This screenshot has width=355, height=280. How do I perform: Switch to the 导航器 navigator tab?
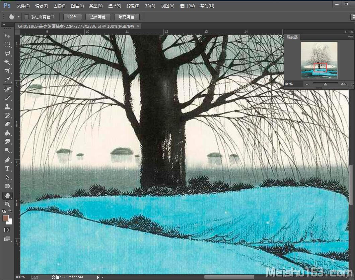click(x=292, y=37)
